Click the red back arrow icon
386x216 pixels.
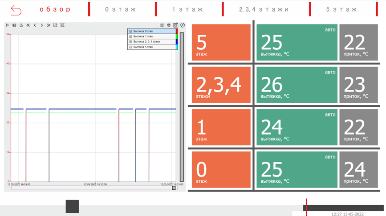tap(16, 10)
